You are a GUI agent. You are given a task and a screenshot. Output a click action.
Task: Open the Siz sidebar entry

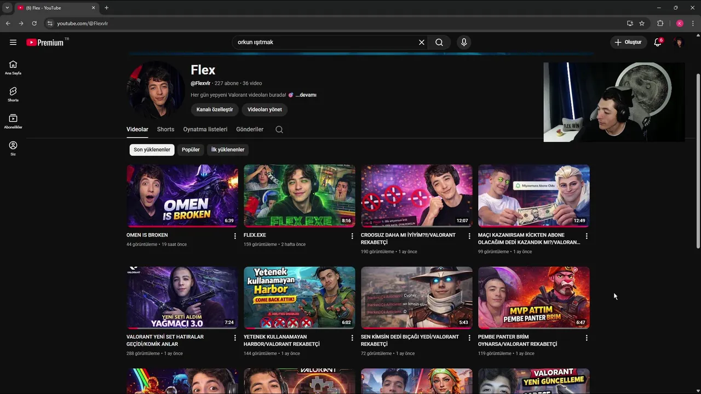click(13, 148)
